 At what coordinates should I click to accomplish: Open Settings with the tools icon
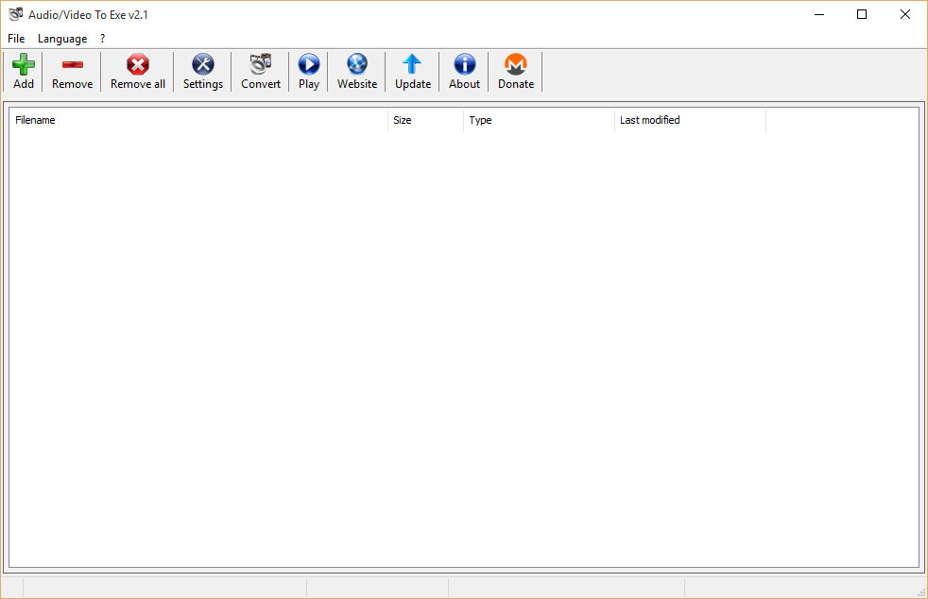202,64
